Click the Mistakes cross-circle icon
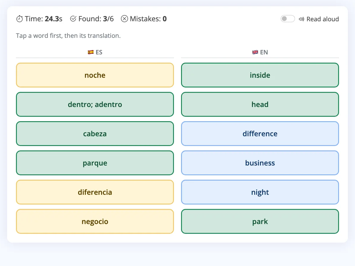The height and width of the screenshot is (266, 355). [x=125, y=19]
